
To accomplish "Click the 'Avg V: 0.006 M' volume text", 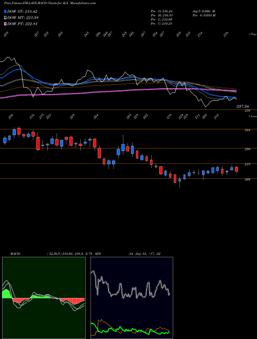I will coord(204,11).
